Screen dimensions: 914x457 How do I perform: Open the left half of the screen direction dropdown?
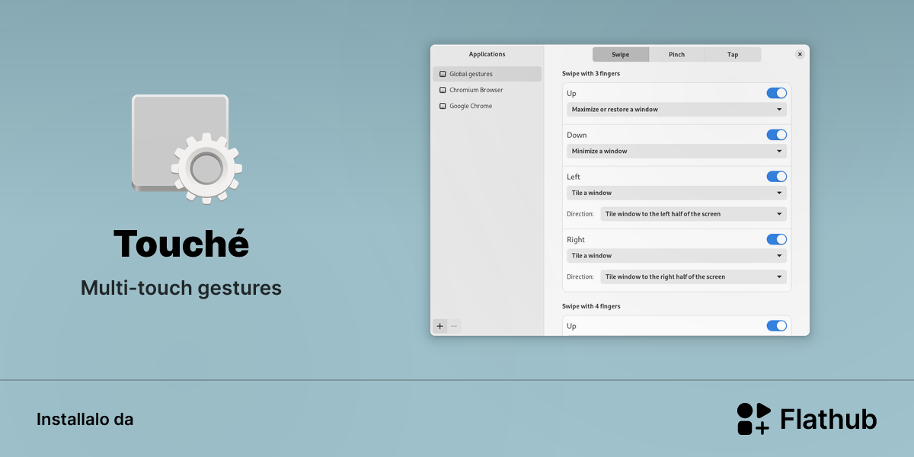tap(694, 214)
